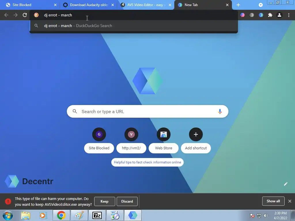Open a new tab with the plus button

tap(238, 5)
